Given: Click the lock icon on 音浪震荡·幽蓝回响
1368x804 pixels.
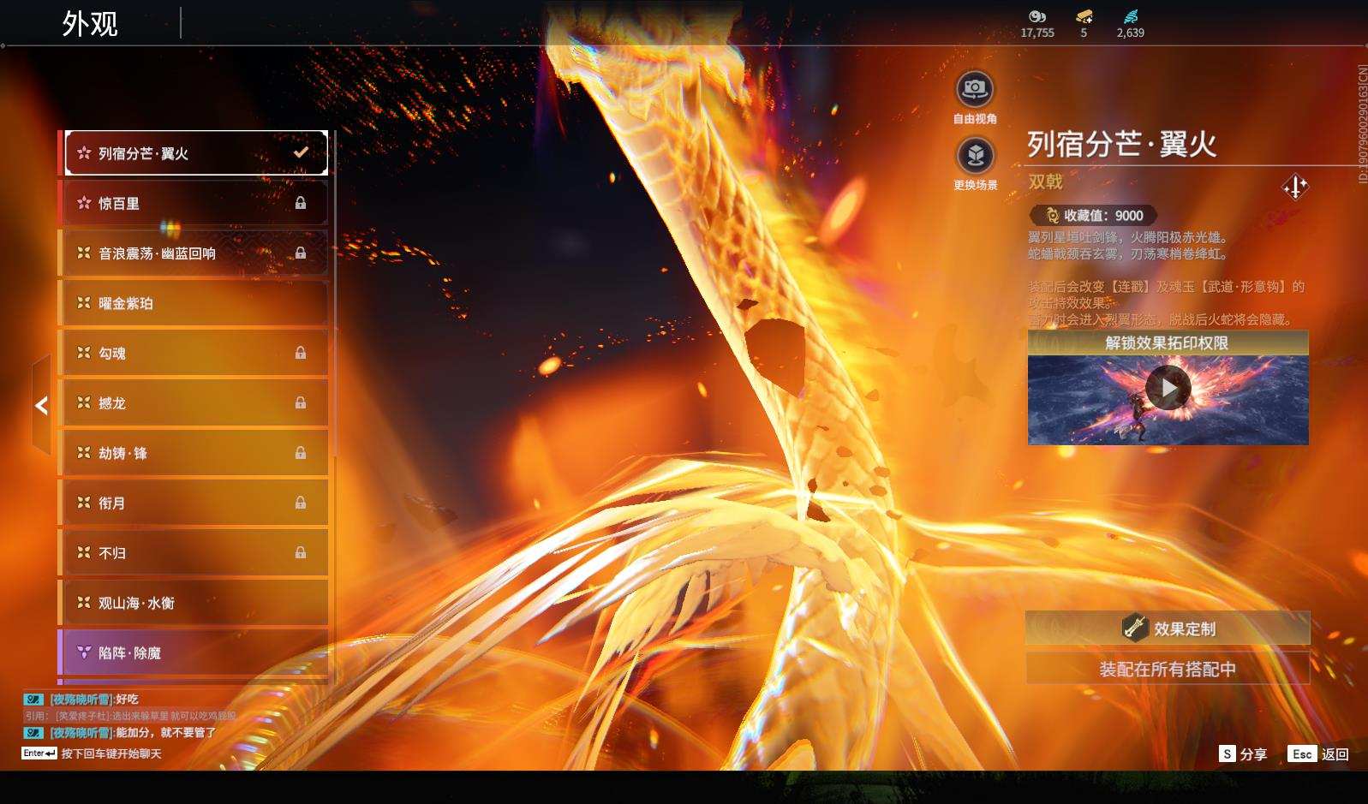Looking at the screenshot, I should pyautogui.click(x=301, y=253).
